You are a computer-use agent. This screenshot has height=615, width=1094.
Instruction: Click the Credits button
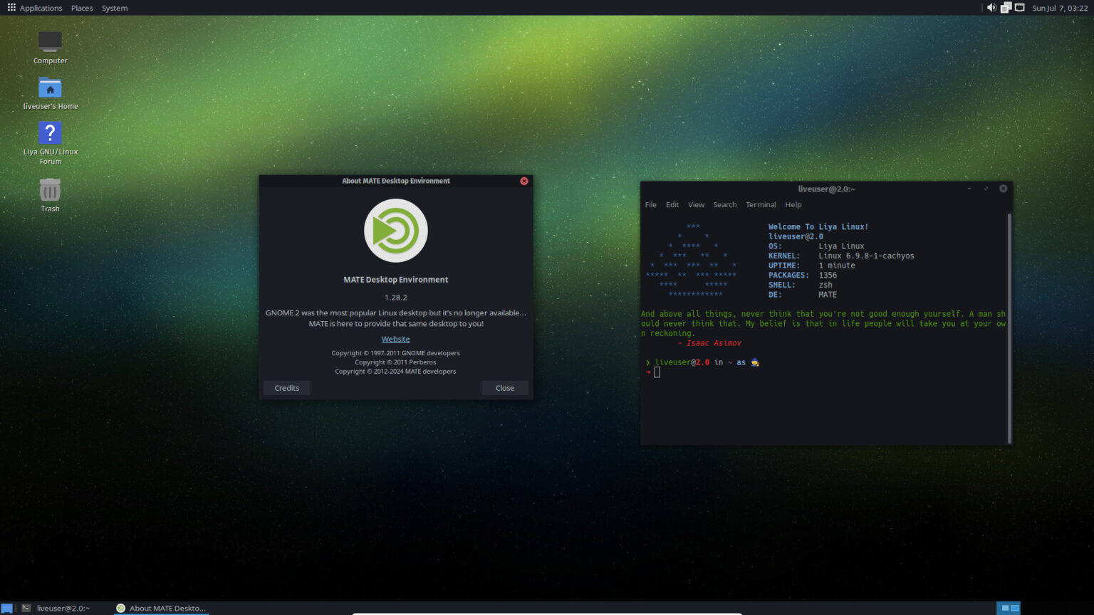click(x=287, y=388)
